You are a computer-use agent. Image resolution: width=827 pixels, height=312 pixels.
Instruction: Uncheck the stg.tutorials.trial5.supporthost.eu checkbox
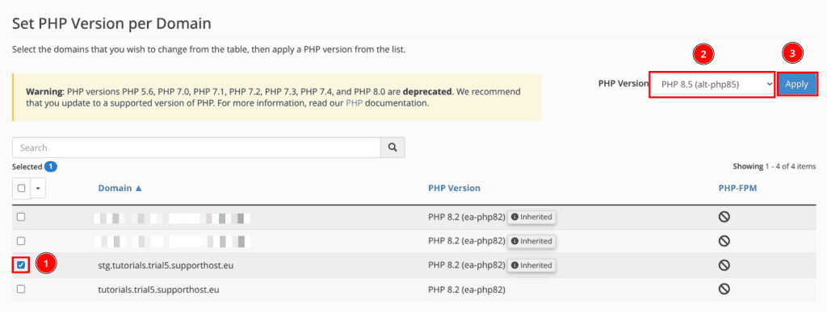(21, 265)
